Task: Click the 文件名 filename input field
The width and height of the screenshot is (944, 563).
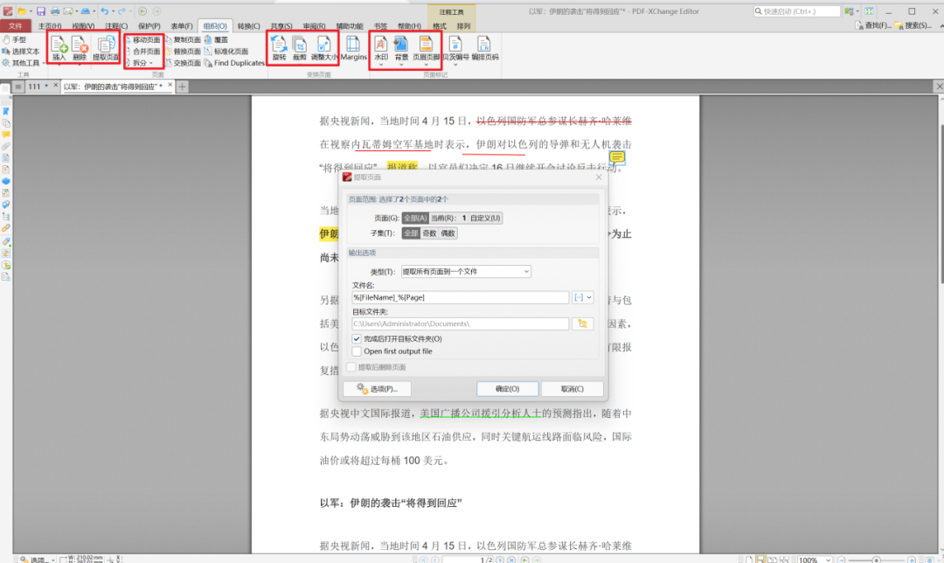Action: (461, 297)
